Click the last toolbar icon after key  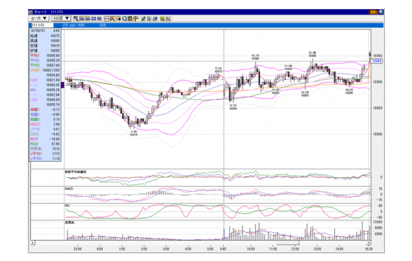168,19
